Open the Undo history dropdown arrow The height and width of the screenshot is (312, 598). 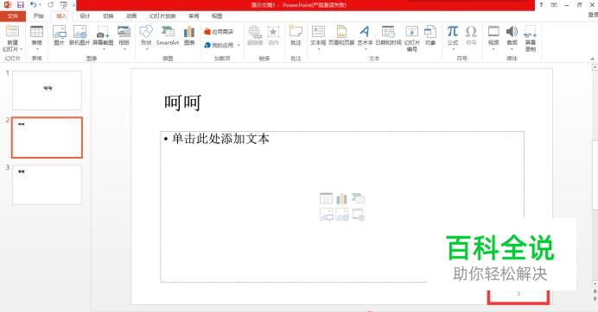[x=40, y=5]
